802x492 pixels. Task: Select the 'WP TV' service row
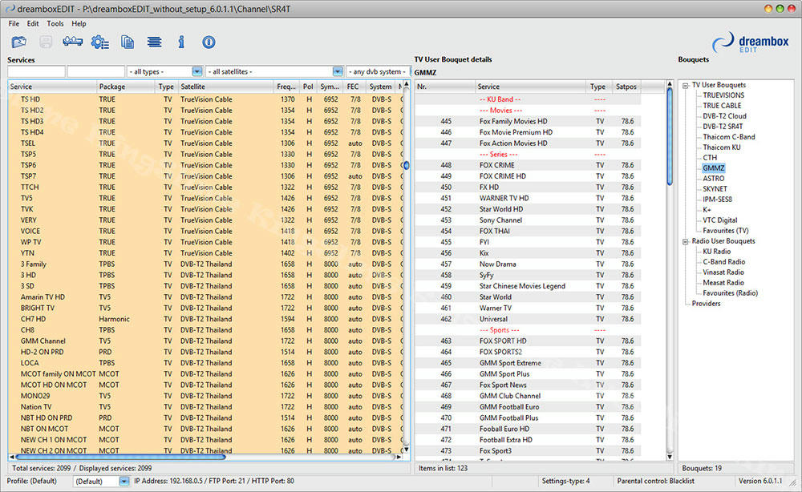[x=205, y=242]
